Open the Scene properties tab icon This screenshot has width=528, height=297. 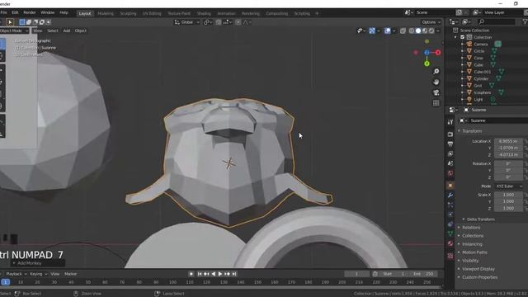click(450, 163)
